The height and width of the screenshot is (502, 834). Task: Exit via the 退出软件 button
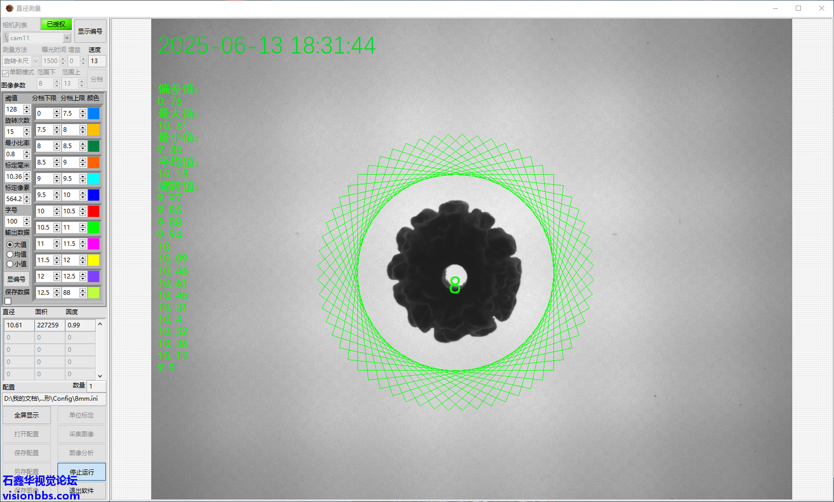(81, 491)
